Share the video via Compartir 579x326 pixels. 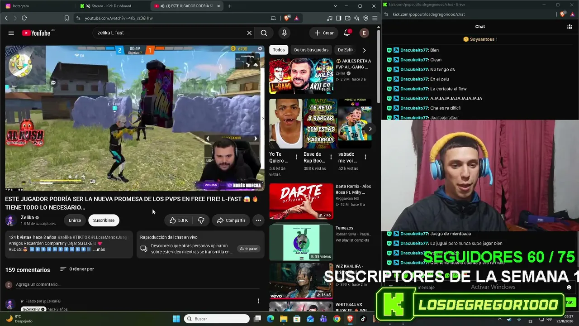point(231,220)
